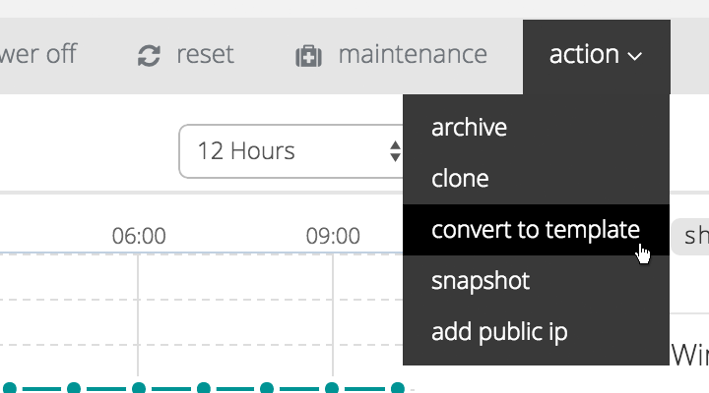709x393 pixels.
Task: Open the action dropdown menu
Action: coord(597,56)
